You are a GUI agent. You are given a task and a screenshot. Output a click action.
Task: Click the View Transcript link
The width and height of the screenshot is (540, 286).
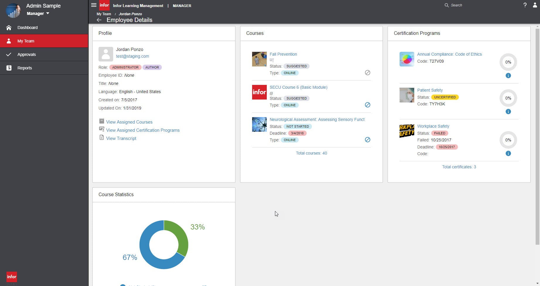[x=121, y=138]
